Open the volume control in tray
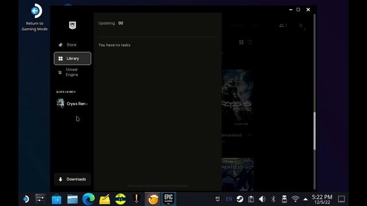 [262, 199]
